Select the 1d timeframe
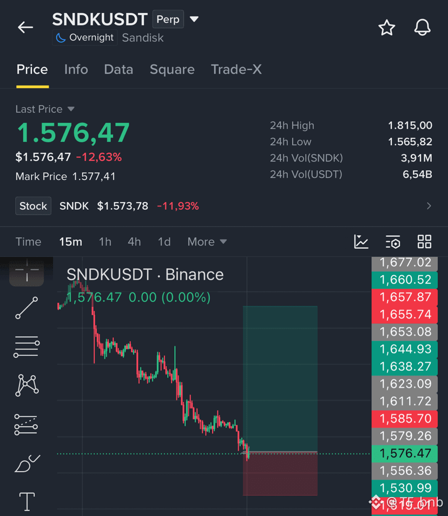 tap(164, 242)
